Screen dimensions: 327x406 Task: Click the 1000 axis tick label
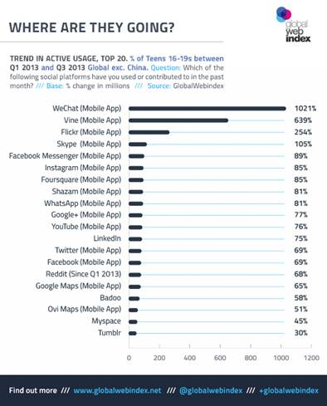pos(281,358)
